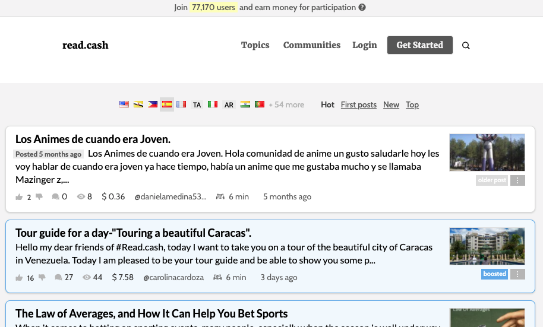The width and height of the screenshot is (543, 327).
Task: Click the '$ 7.58' earnings on Caracas post
Action: click(122, 277)
